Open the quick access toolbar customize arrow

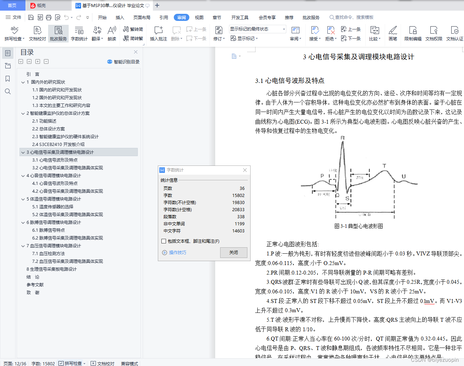coord(87,17)
